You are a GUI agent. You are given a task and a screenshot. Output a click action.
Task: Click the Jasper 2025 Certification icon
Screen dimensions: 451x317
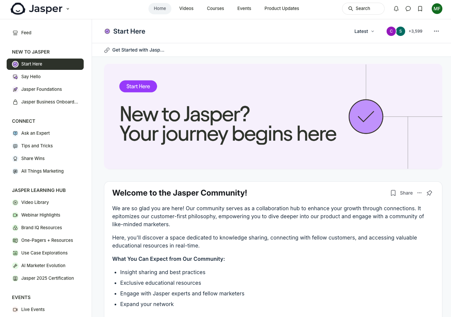(15, 278)
